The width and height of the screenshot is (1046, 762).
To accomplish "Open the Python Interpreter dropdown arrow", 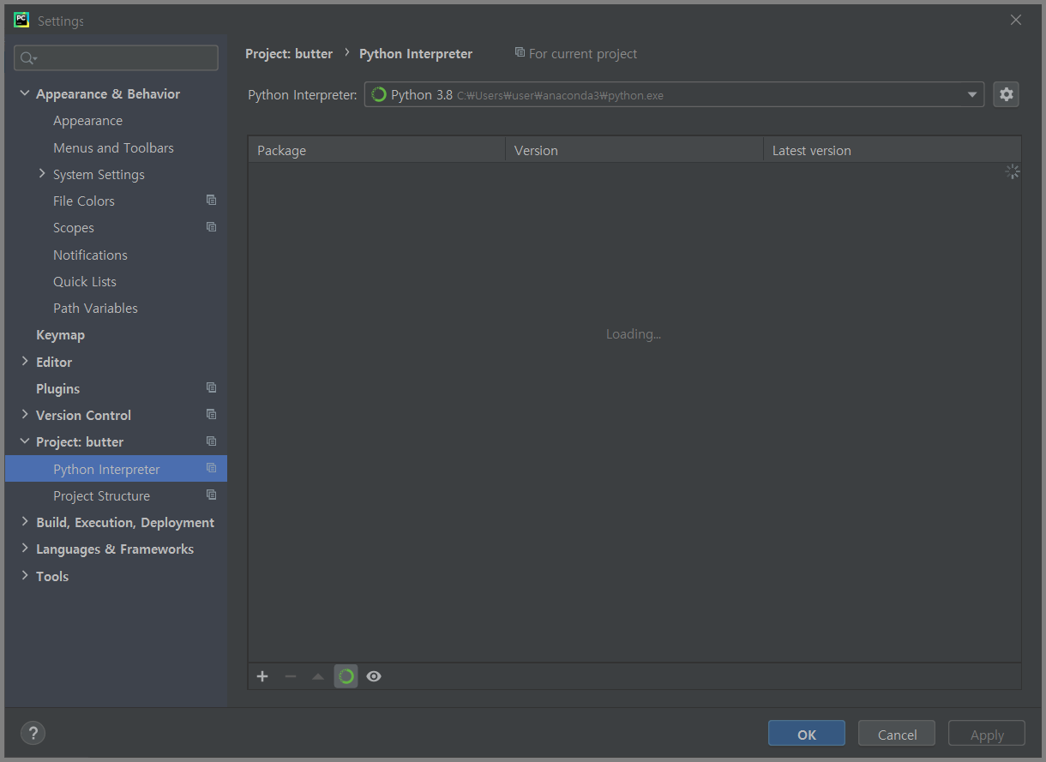I will point(972,94).
